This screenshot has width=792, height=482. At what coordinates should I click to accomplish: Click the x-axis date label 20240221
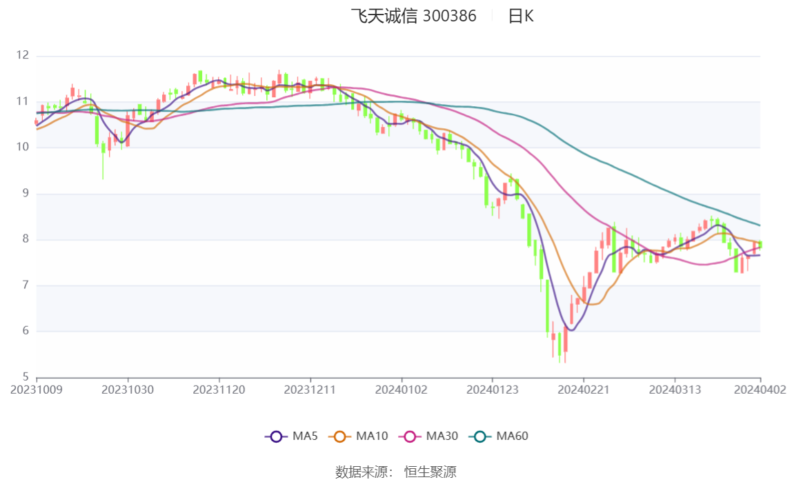pyautogui.click(x=584, y=390)
